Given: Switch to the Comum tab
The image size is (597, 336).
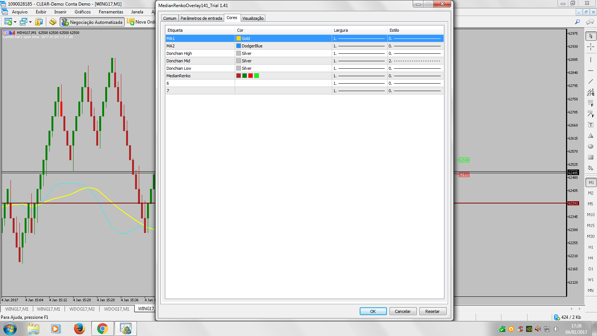Looking at the screenshot, I should point(170,18).
